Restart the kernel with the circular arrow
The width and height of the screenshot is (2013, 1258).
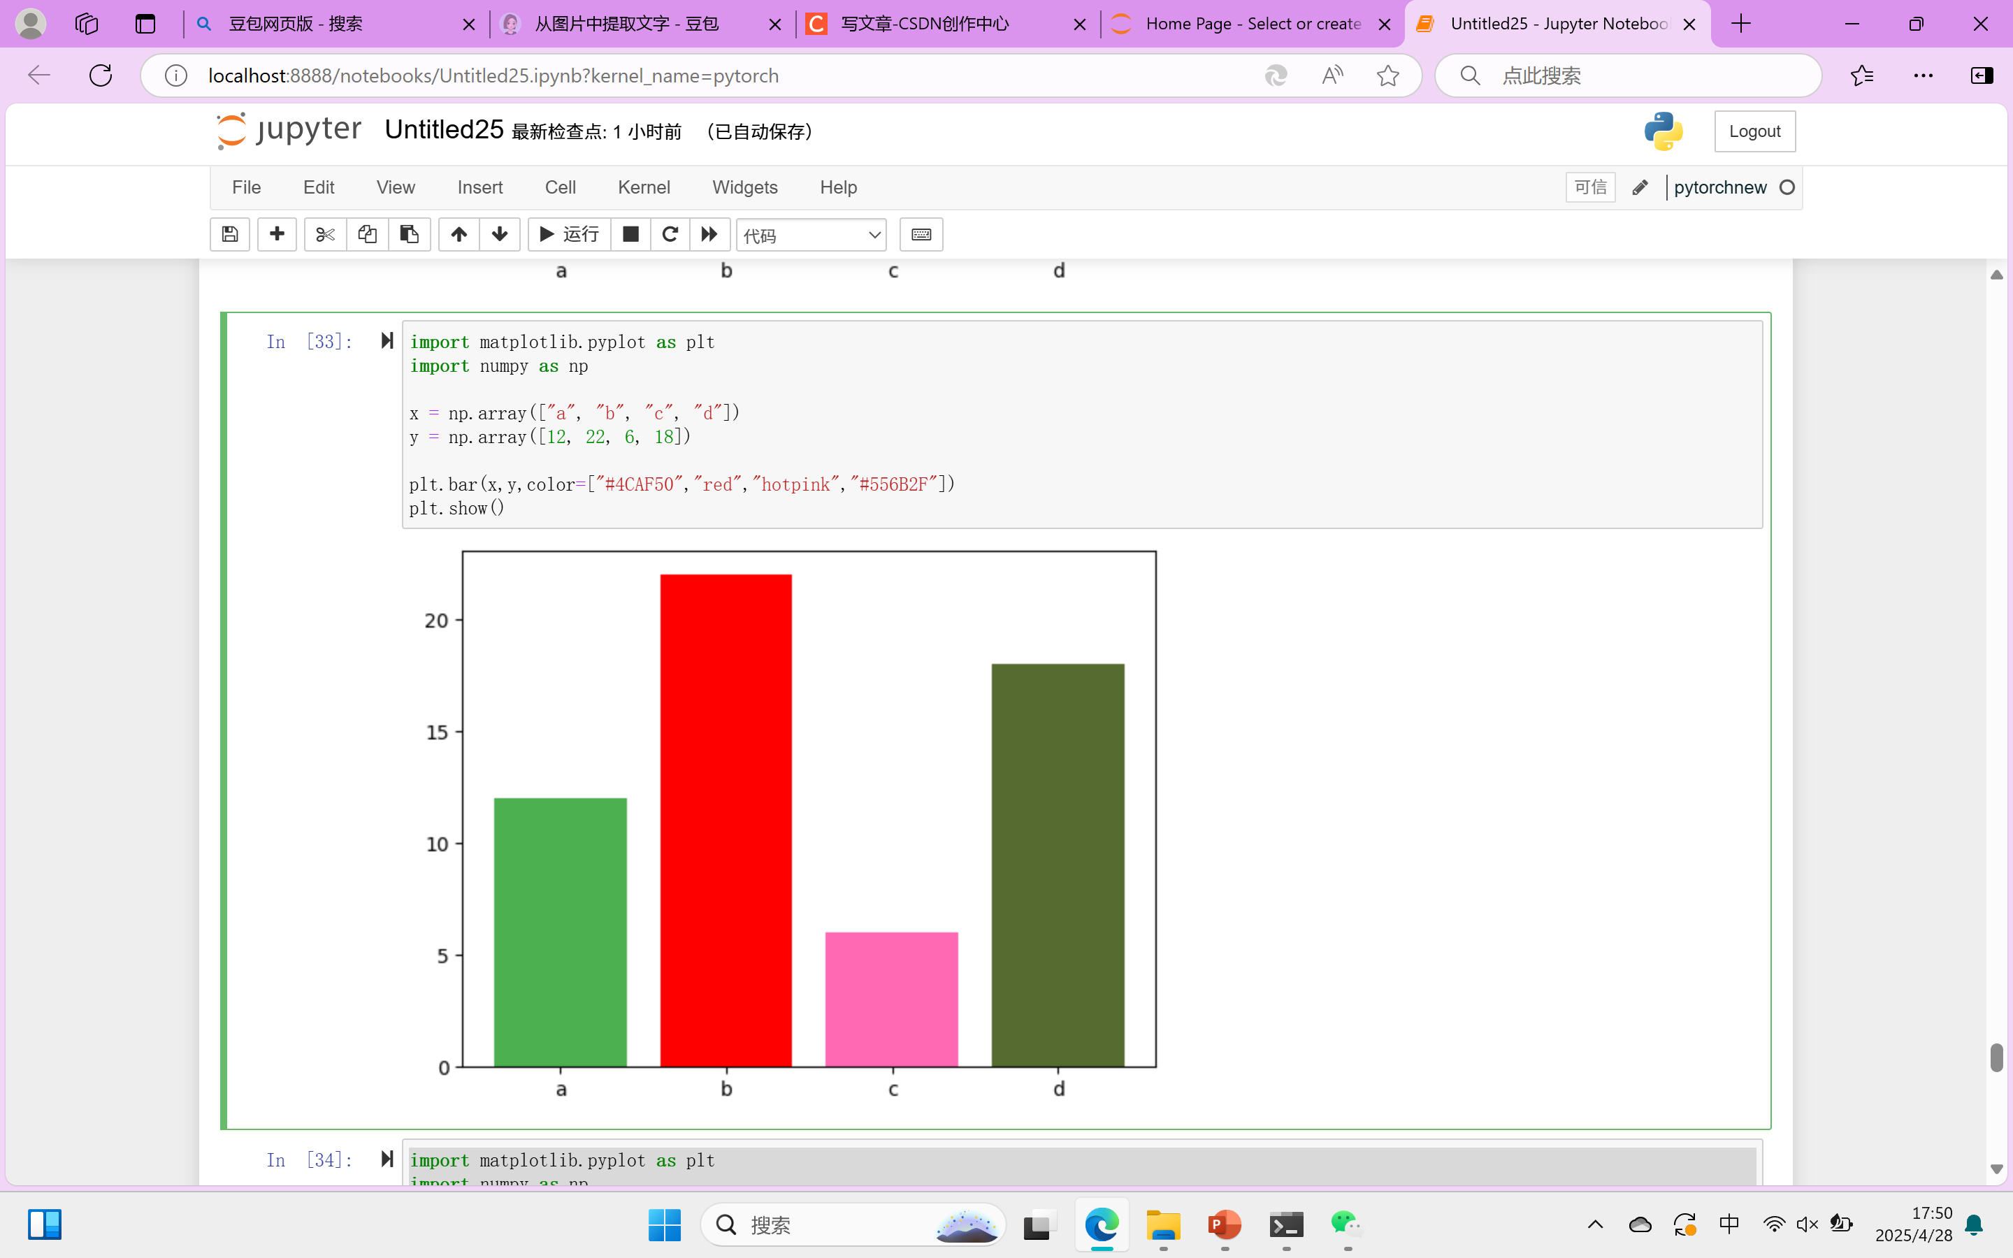[670, 235]
